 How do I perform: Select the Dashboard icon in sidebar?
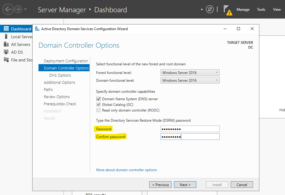(6, 29)
